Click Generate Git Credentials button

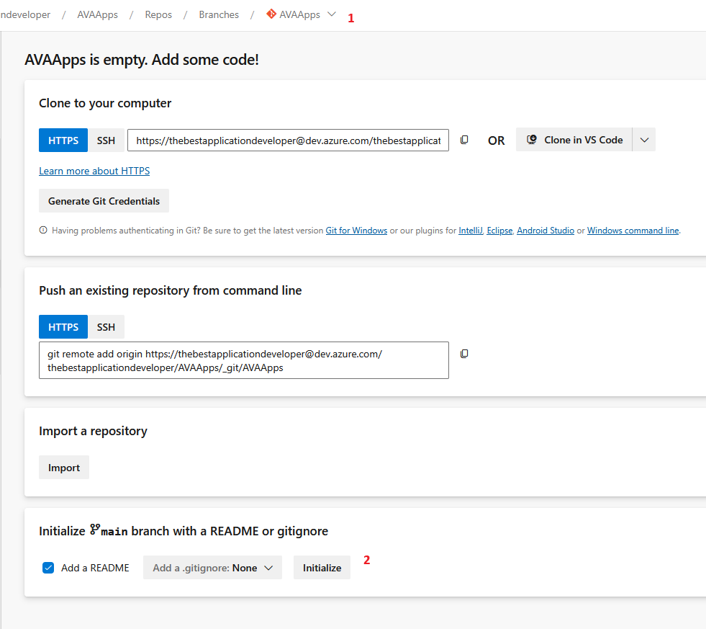coord(104,201)
